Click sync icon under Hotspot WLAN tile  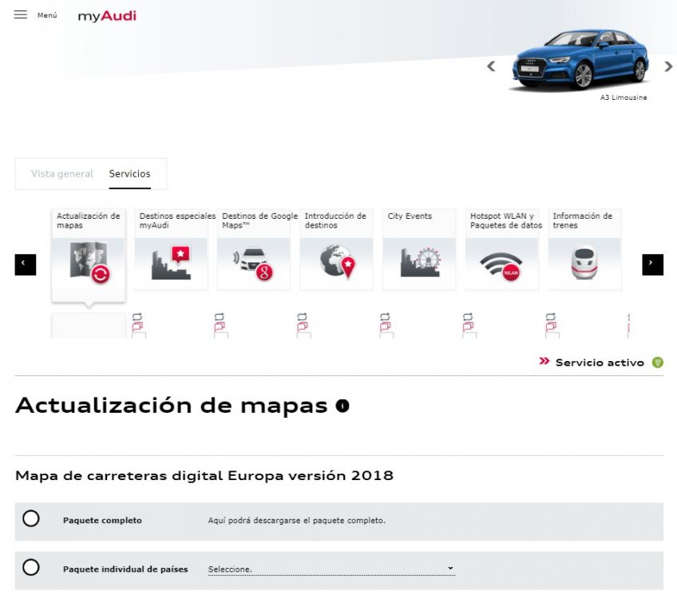tap(468, 317)
